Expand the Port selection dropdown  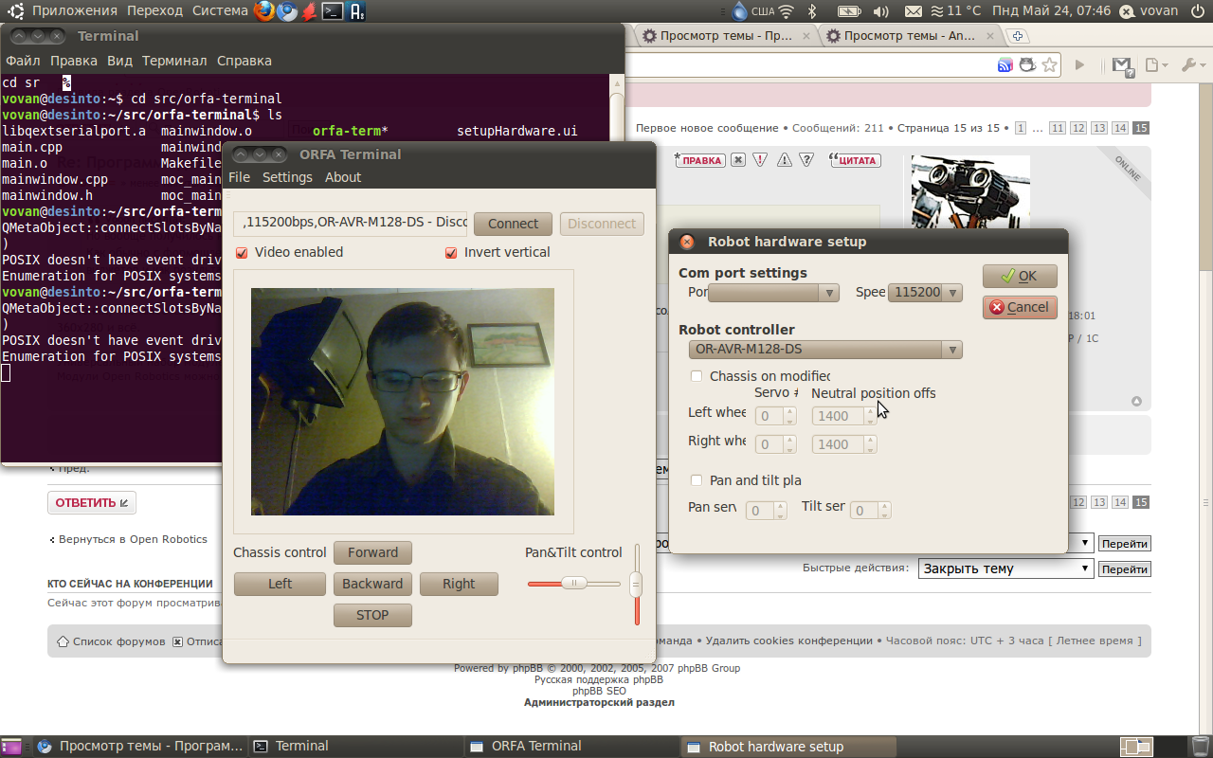point(773,293)
